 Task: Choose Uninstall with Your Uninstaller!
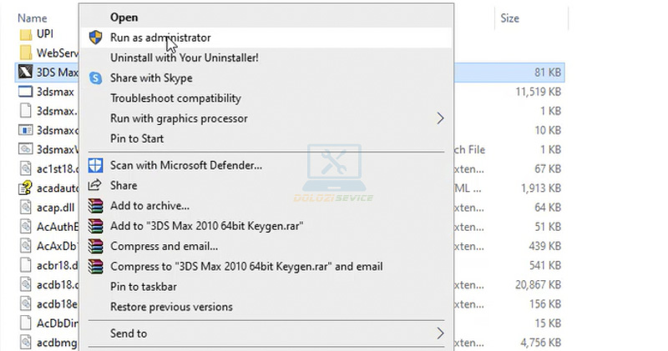(x=266, y=58)
